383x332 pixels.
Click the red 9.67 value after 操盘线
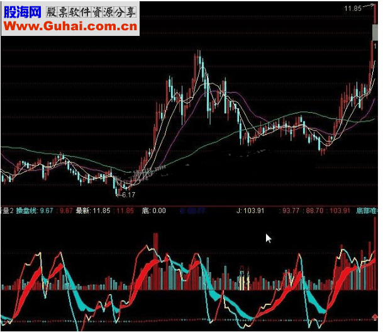click(66, 210)
